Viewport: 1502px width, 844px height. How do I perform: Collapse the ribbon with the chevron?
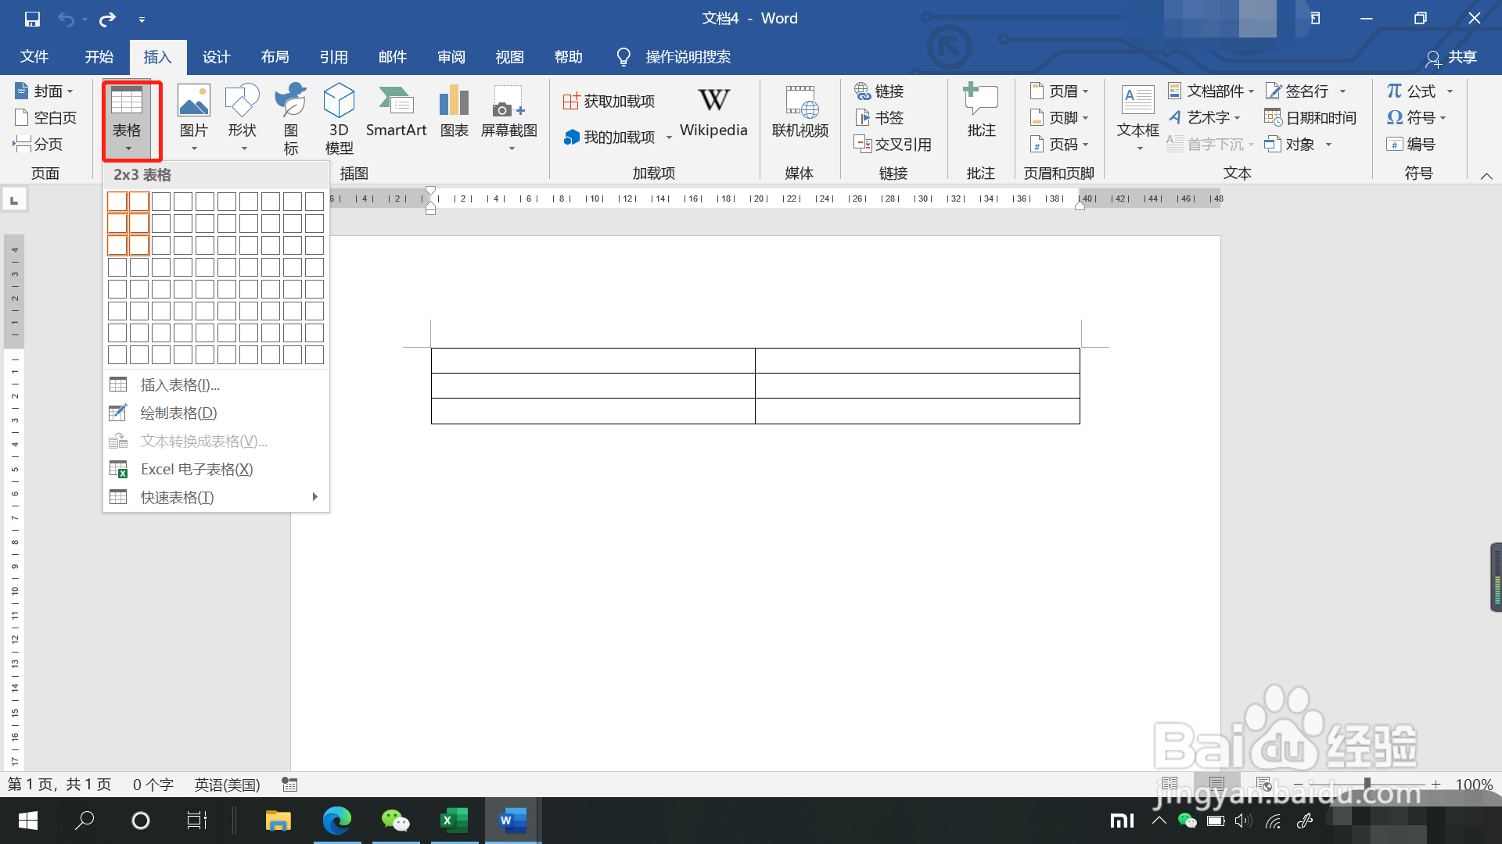[1486, 176]
